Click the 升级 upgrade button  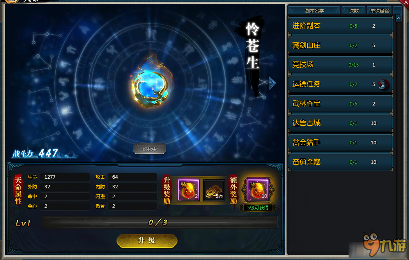click(x=147, y=241)
